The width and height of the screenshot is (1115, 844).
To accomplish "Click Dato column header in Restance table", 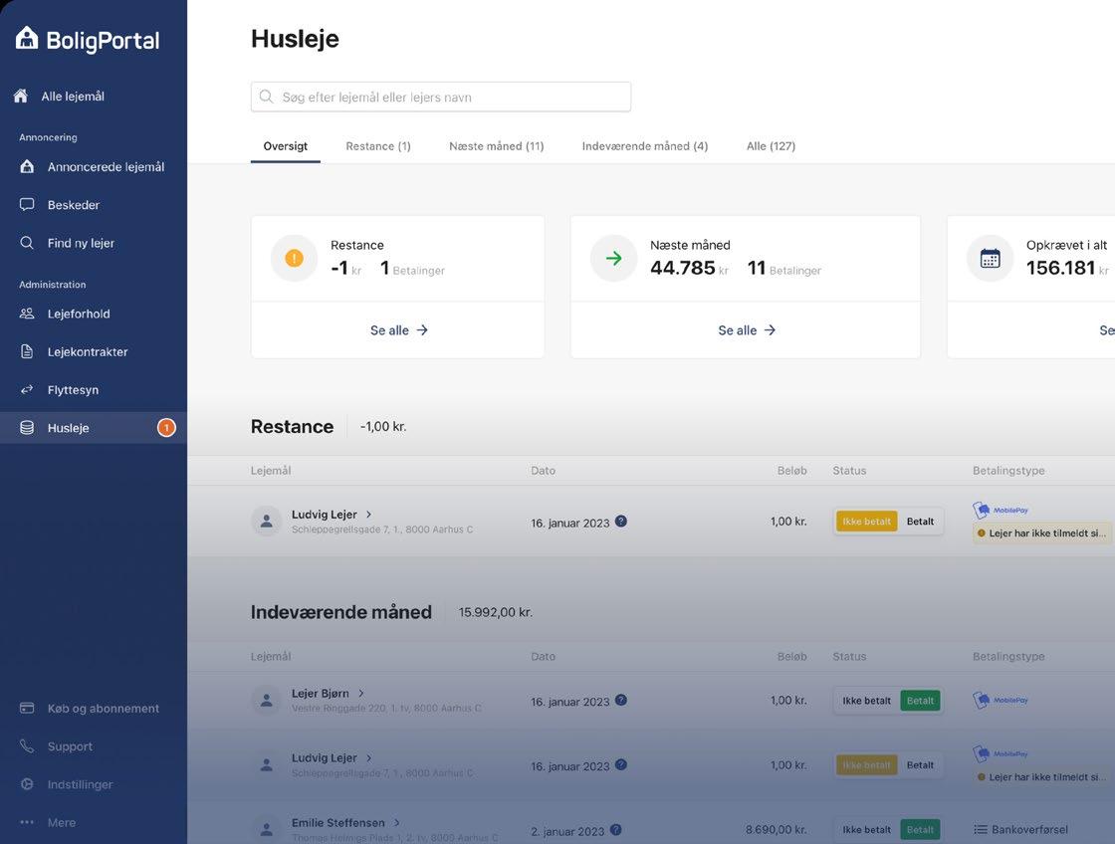I will (x=544, y=471).
